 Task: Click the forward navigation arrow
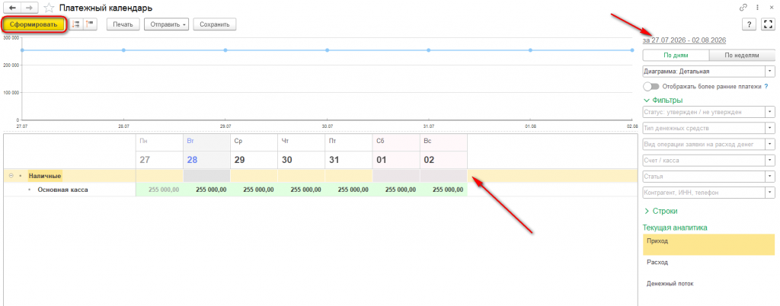pos(30,8)
